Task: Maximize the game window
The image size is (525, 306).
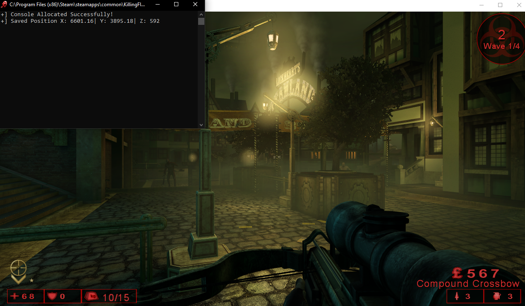Action: click(x=500, y=5)
